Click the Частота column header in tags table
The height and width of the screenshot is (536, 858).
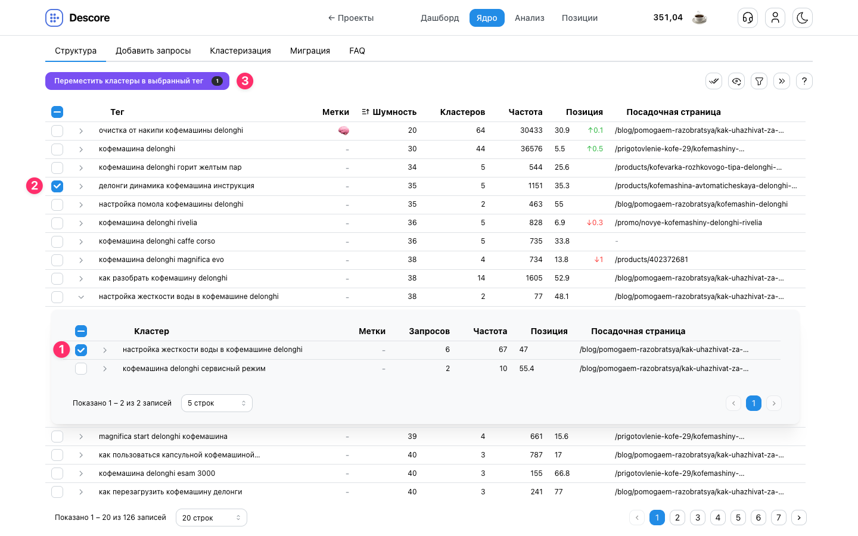click(526, 112)
